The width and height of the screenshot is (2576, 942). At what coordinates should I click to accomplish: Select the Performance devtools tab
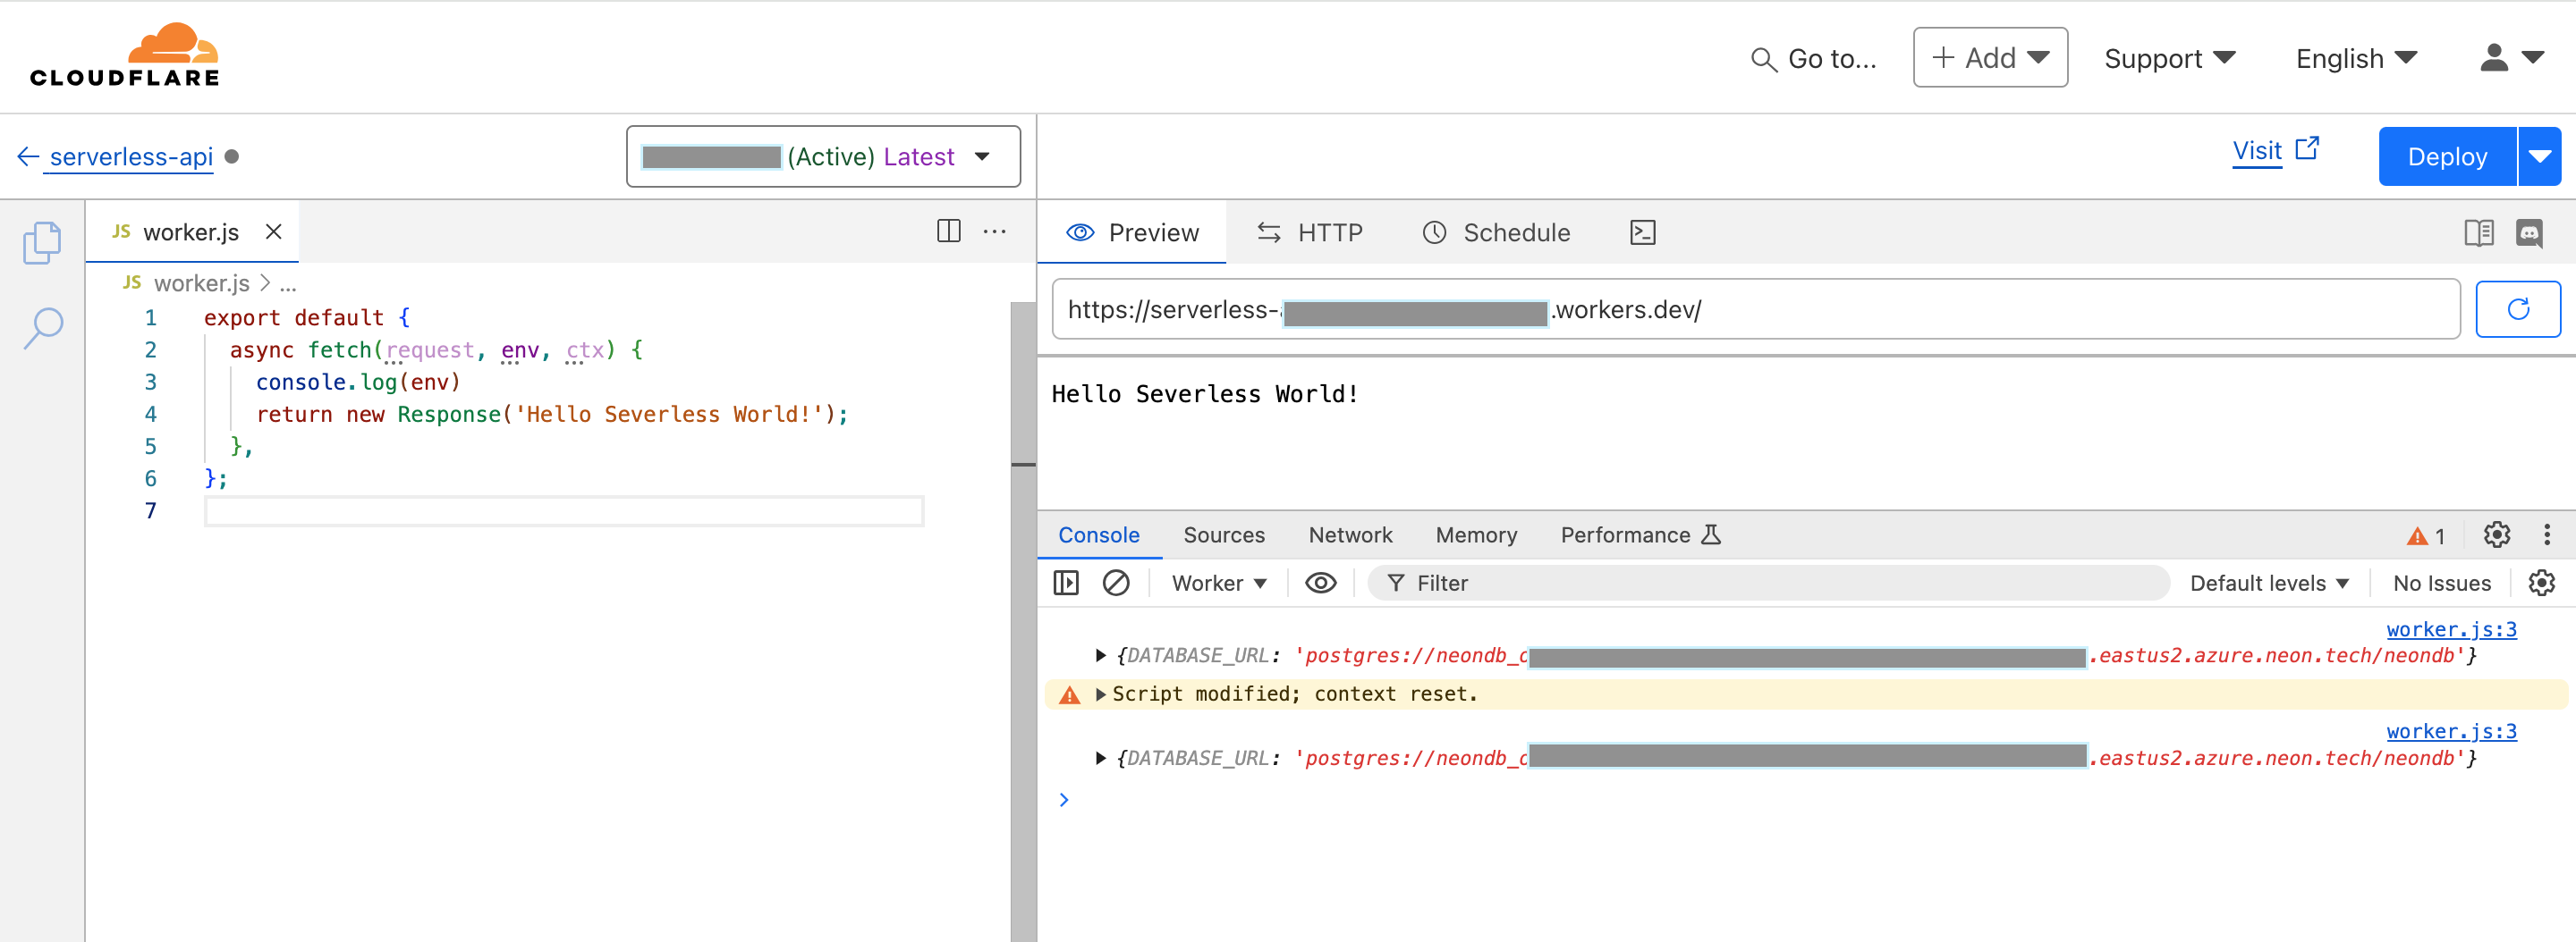click(1640, 535)
